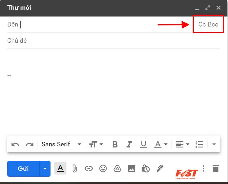Open the emoji picker

coord(103,169)
